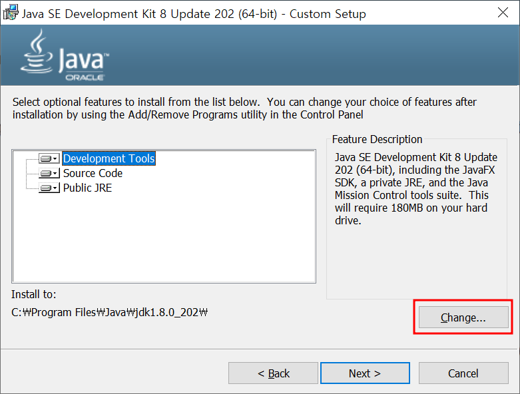
Task: Open Public JRE feature install dropdown
Action: [49, 188]
